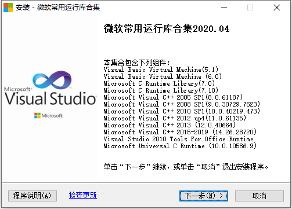Click the Microsoft Universal C Runtime line
This screenshot has width=292, height=209.
180,146
